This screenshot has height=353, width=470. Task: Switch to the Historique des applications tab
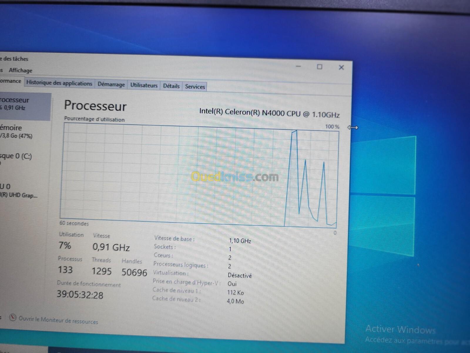59,83
